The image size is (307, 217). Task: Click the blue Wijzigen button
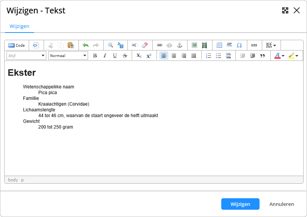[x=240, y=204]
